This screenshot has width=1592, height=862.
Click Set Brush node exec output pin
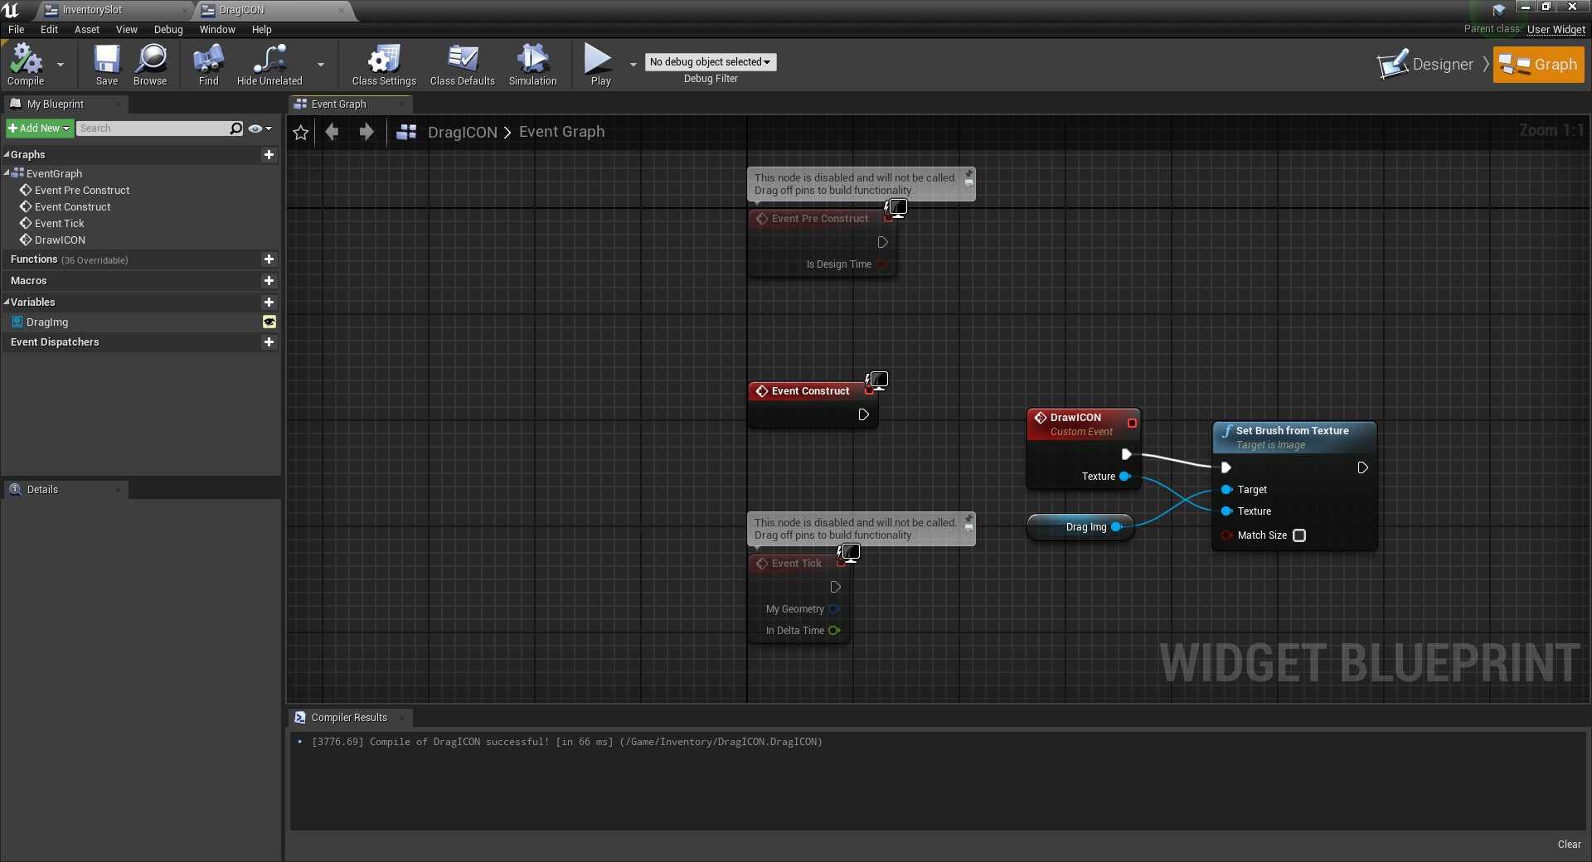click(x=1362, y=468)
